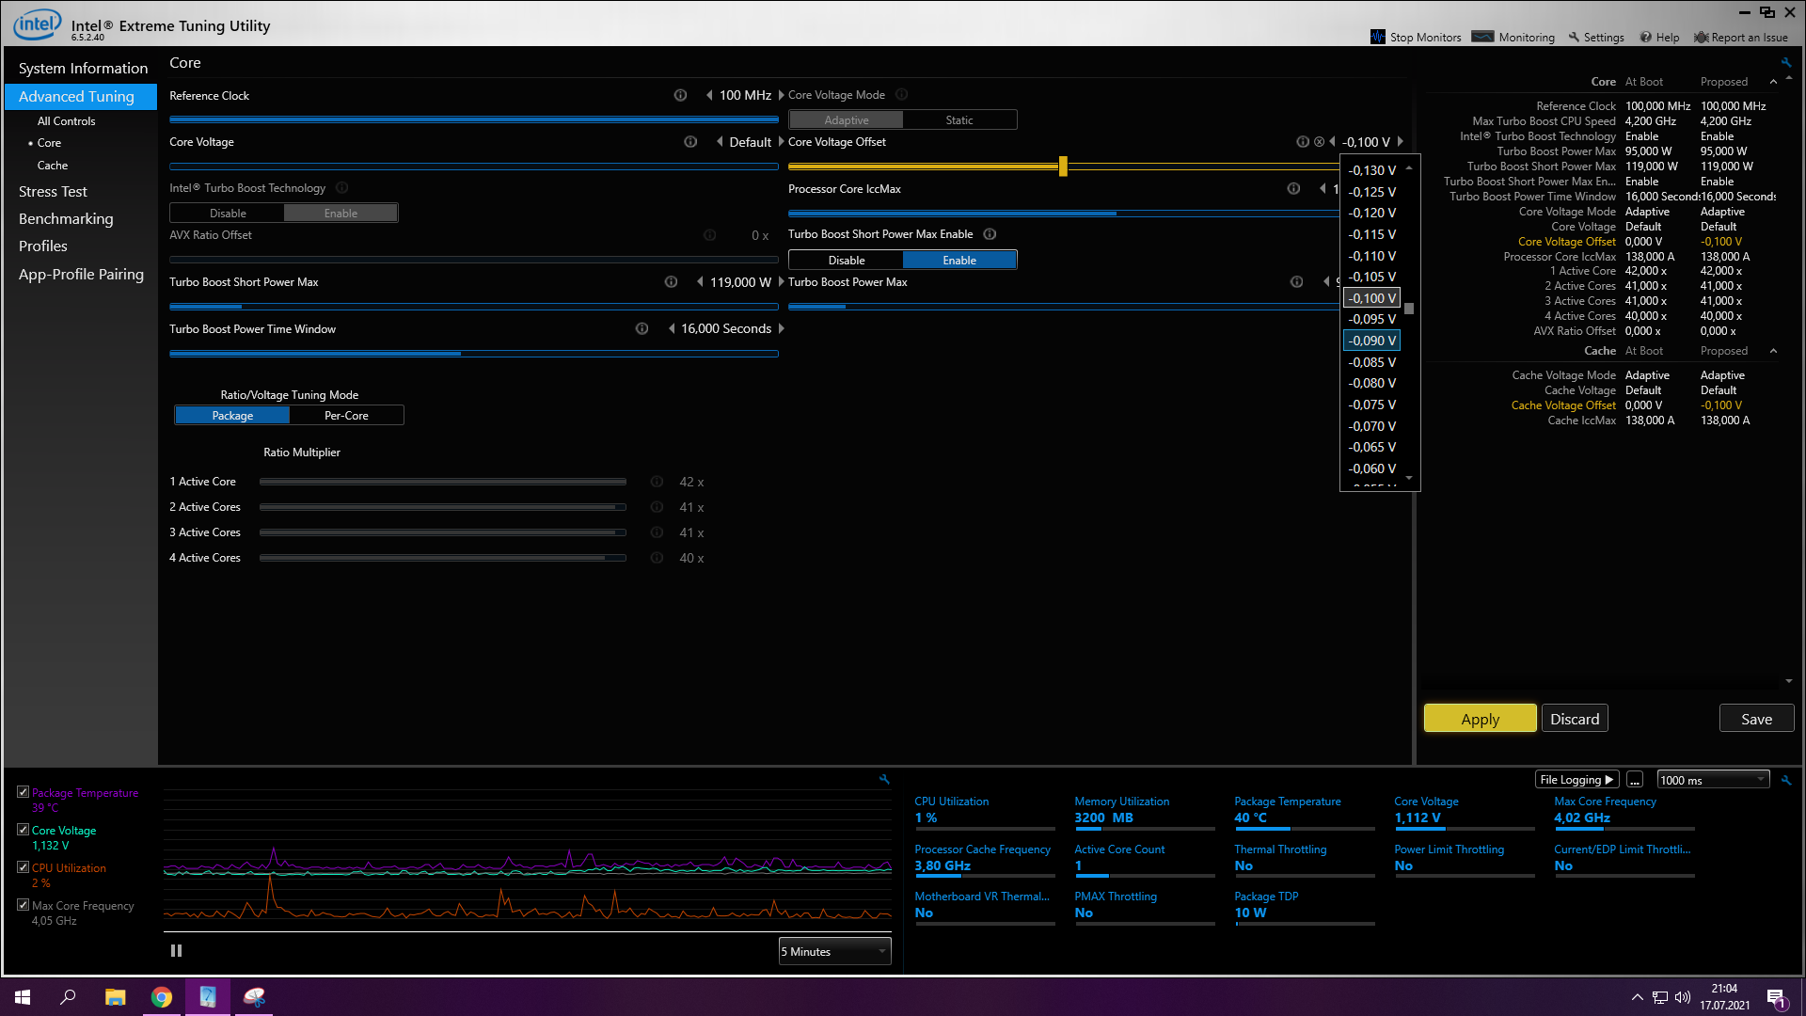Open the 1000 ms interval dropdown
This screenshot has width=1806, height=1016.
(x=1712, y=780)
